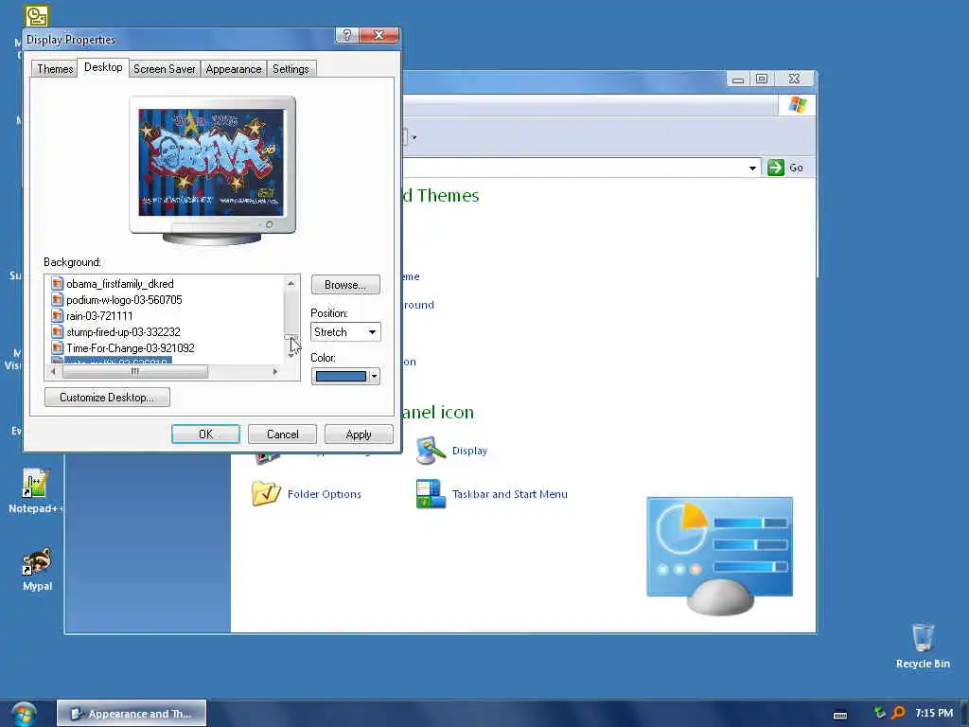
Task: Click icon beside obama_firstfamily_dkred entry
Action: pyautogui.click(x=58, y=284)
